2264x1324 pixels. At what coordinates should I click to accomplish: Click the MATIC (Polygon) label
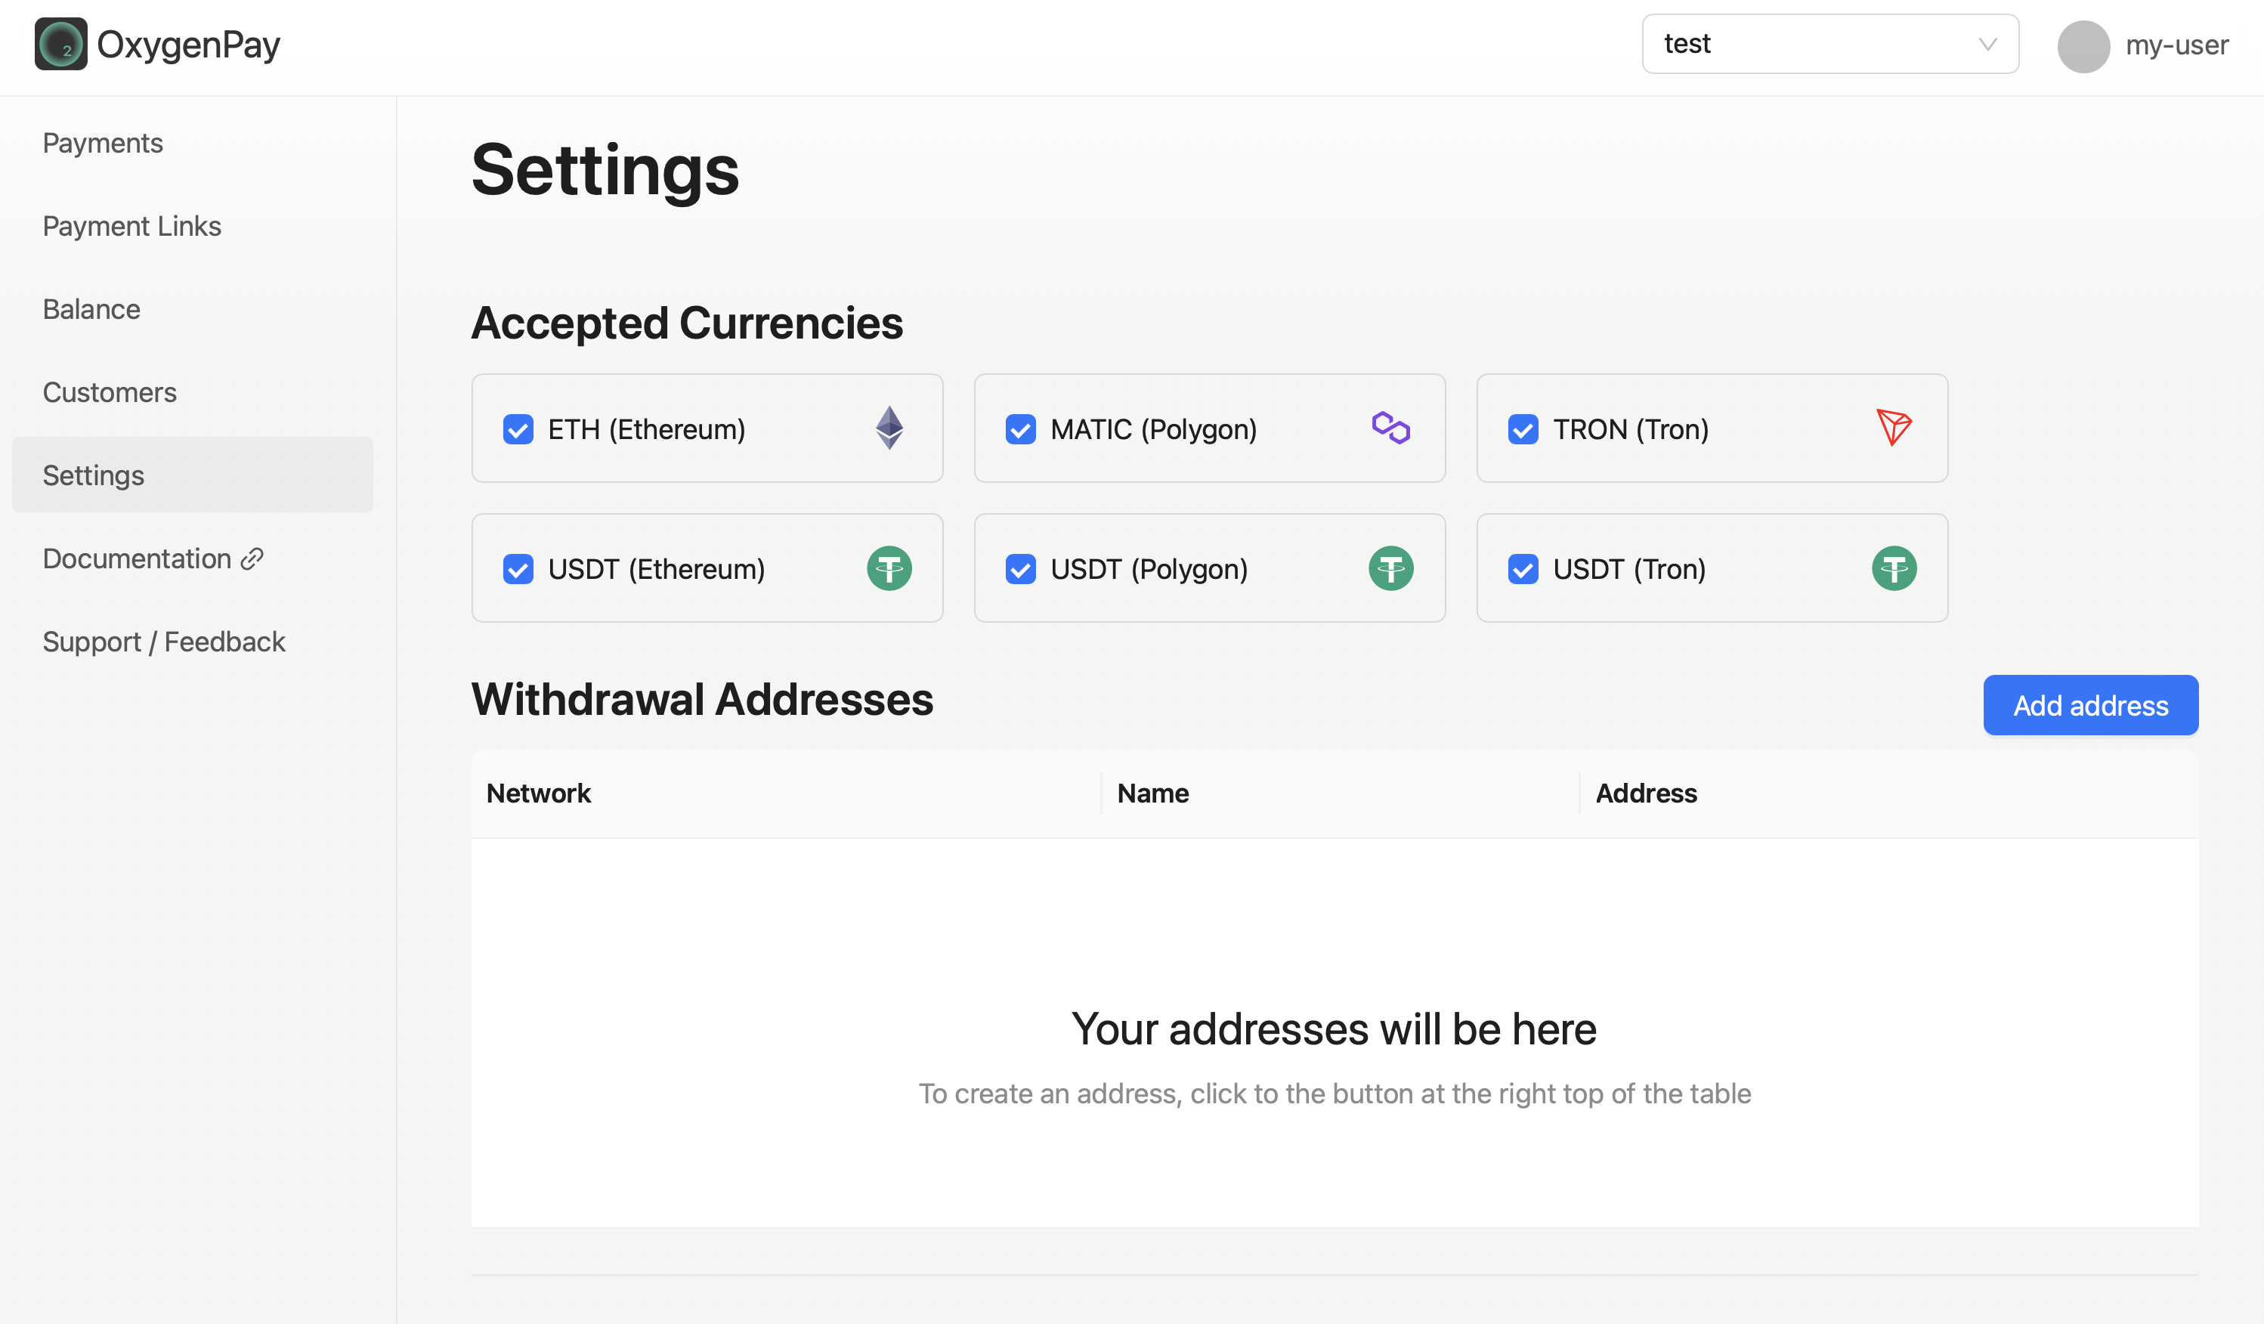pos(1154,429)
